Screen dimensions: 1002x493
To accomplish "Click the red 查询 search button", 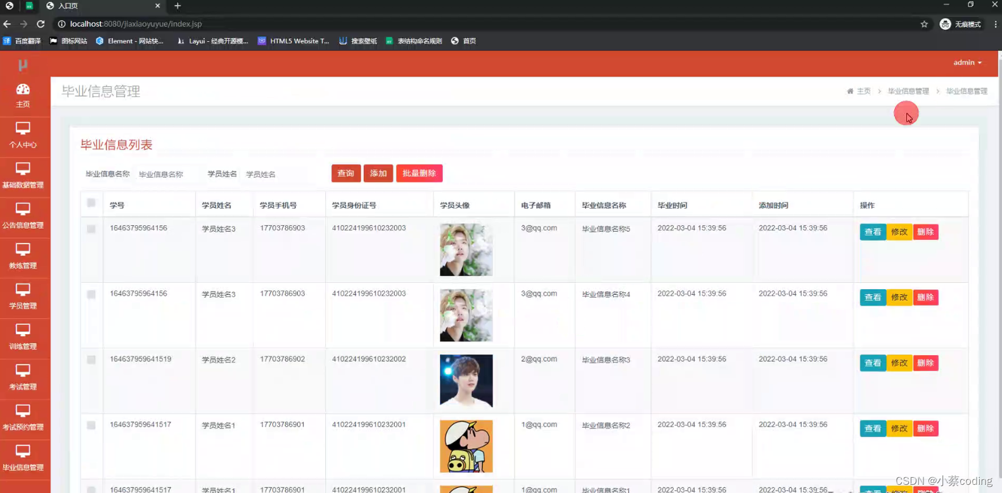I will 346,173.
